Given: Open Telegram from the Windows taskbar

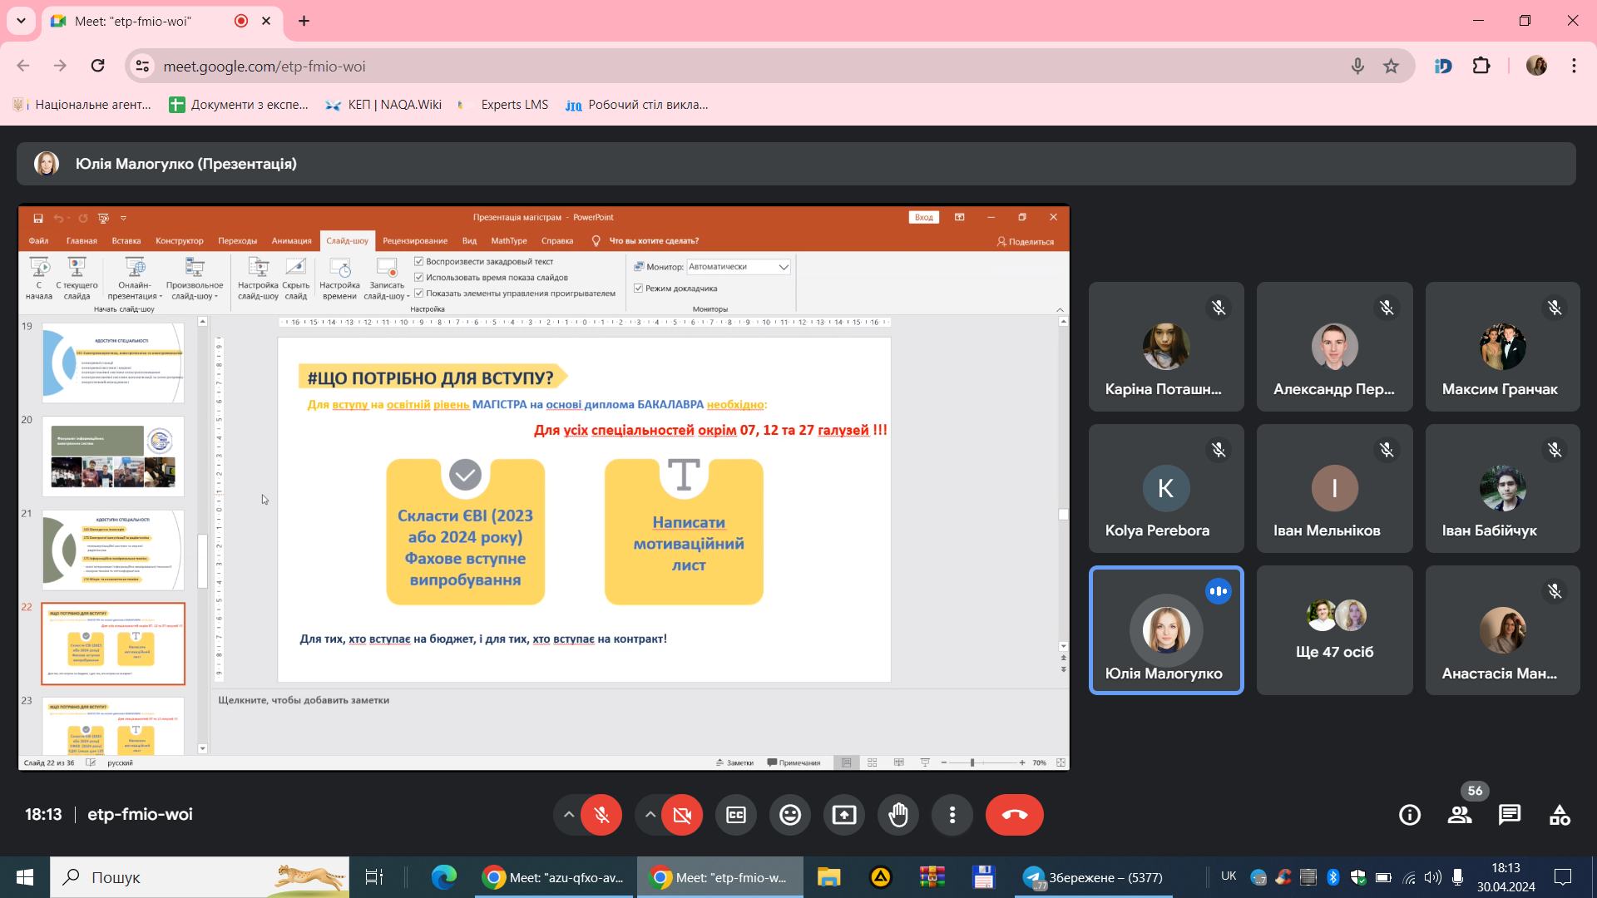Looking at the screenshot, I should (1095, 877).
